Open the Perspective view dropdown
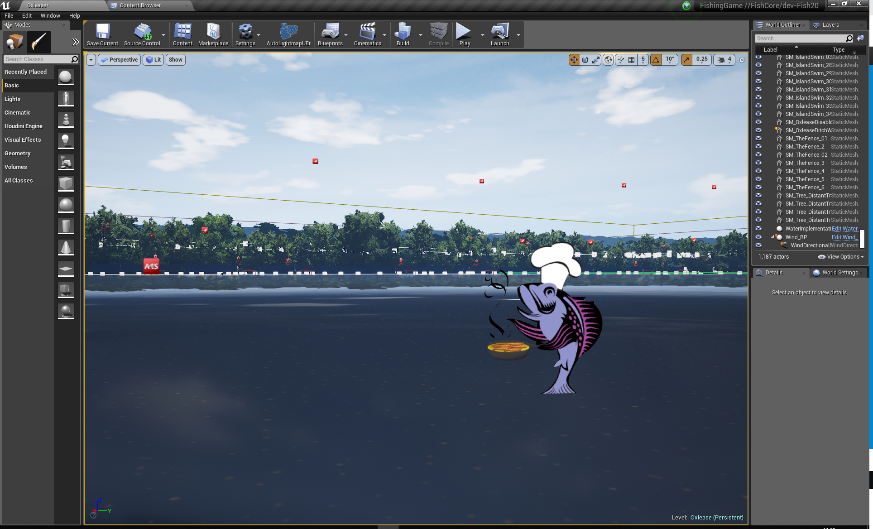 [x=119, y=60]
